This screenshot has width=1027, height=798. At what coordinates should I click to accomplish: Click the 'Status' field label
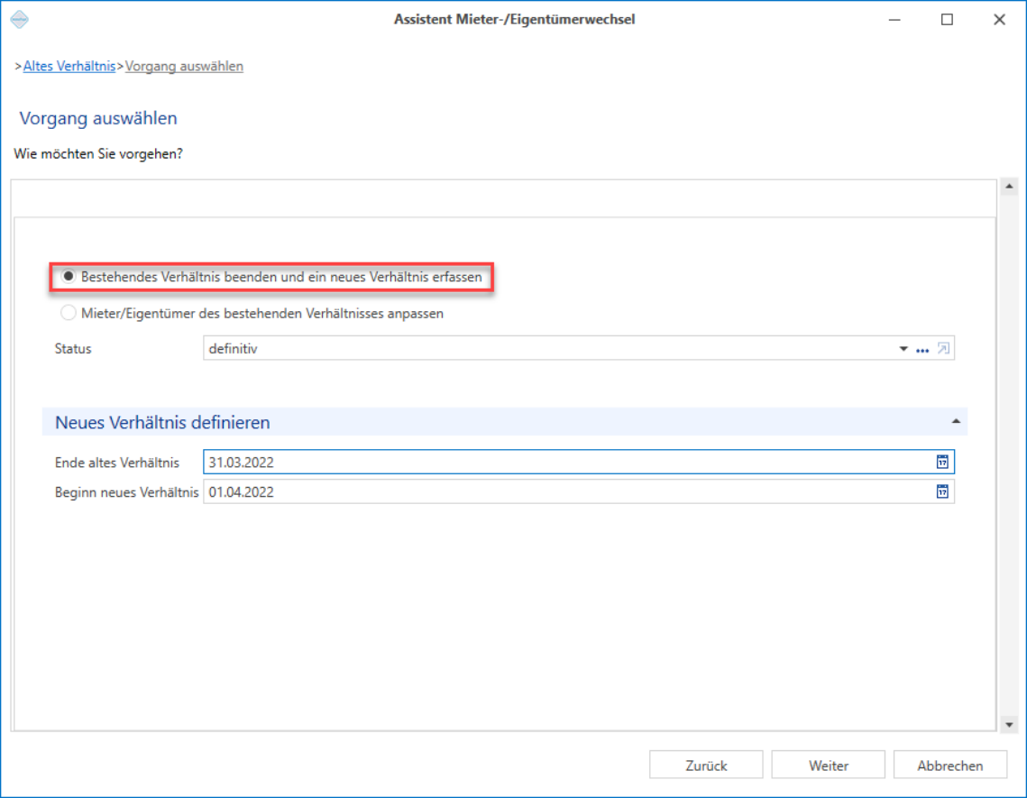coord(73,349)
